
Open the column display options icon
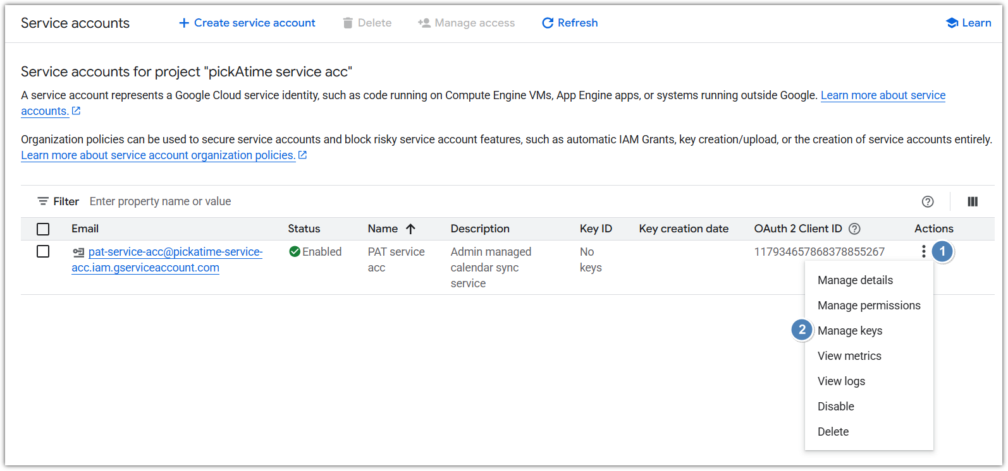pyautogui.click(x=973, y=202)
